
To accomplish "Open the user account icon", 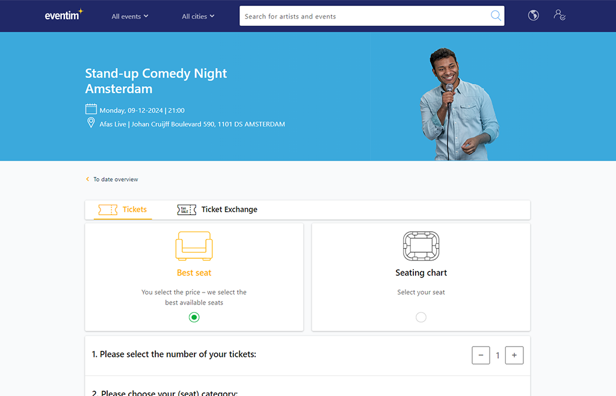I will 559,16.
